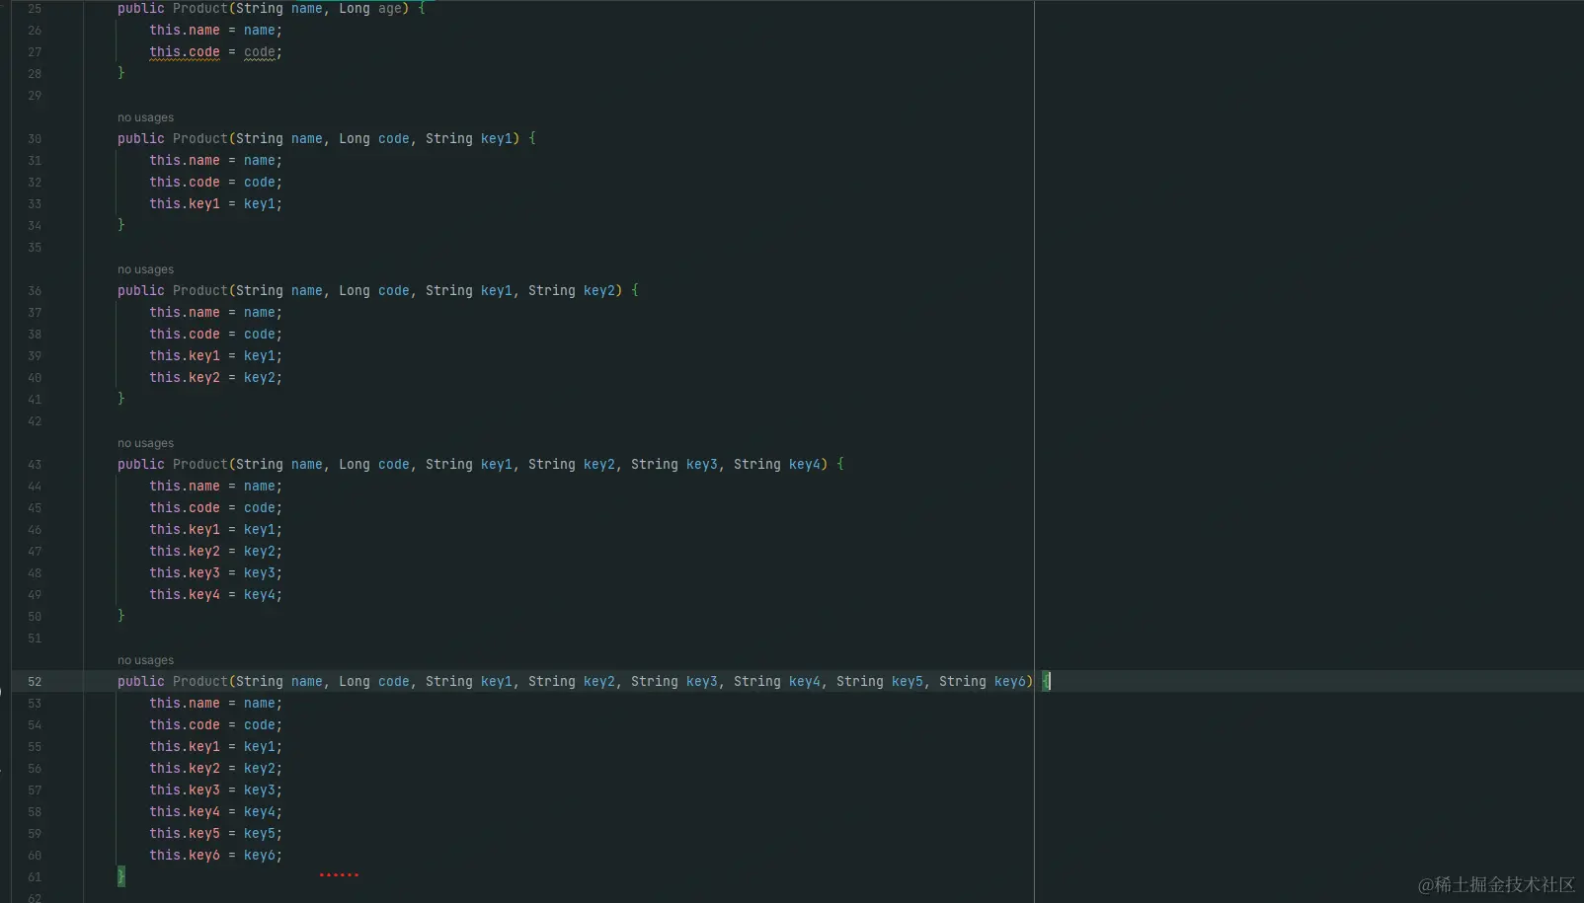Click line number 36 in the gutter
This screenshot has width=1584, height=903.
[x=35, y=291]
